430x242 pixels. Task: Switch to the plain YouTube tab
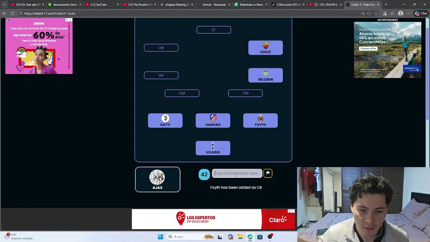pos(101,5)
